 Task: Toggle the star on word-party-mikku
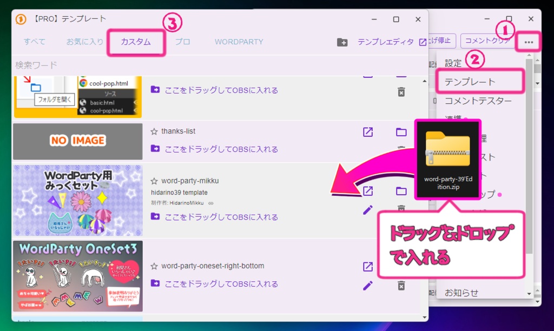(155, 180)
